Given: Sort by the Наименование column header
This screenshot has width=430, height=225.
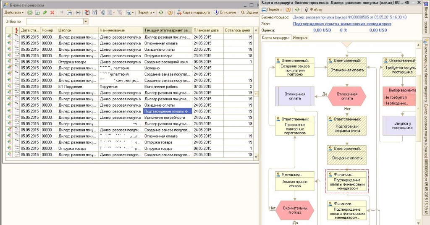Looking at the screenshot, I should click(x=121, y=30).
